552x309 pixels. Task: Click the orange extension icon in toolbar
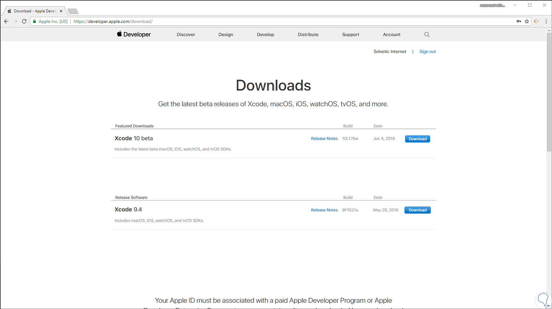tap(537, 21)
